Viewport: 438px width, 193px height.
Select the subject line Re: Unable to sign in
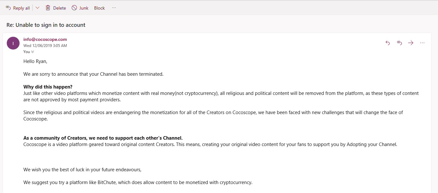(x=46, y=25)
